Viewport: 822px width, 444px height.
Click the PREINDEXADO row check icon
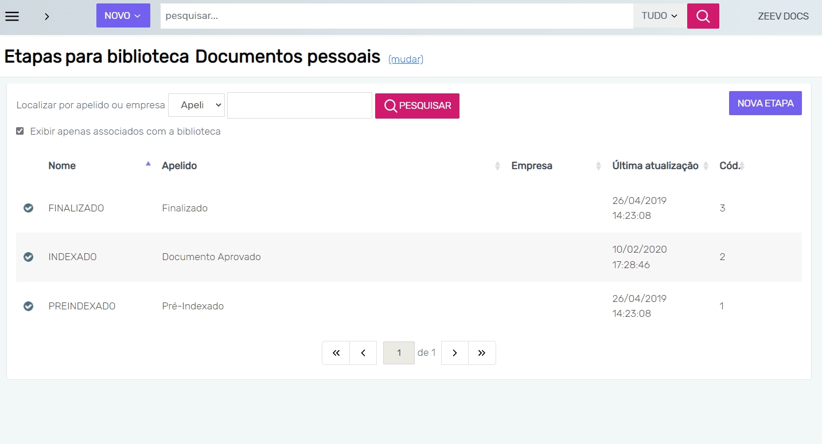[x=28, y=307]
